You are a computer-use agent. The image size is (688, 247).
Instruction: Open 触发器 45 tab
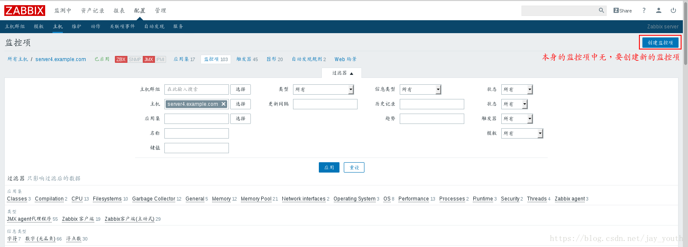pos(247,59)
